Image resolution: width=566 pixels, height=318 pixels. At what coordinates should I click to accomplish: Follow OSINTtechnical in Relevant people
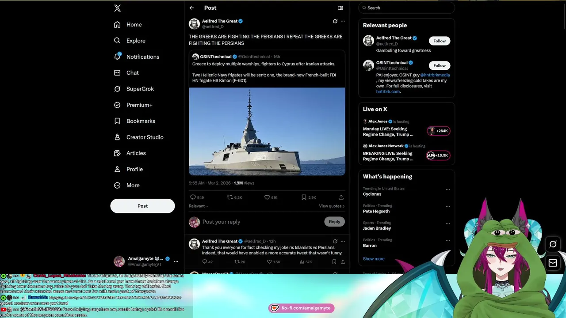click(x=440, y=65)
